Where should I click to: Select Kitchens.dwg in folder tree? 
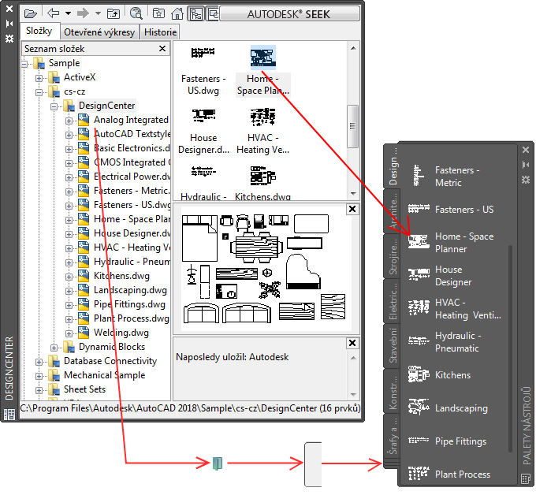(121, 276)
